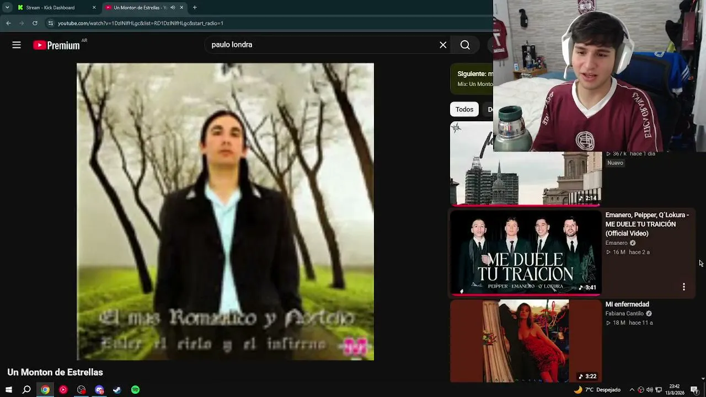Select the Todos filter chip

tap(464, 109)
